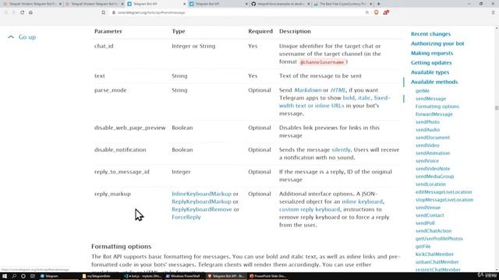Open the Markdown link in parse_mode row

point(308,90)
